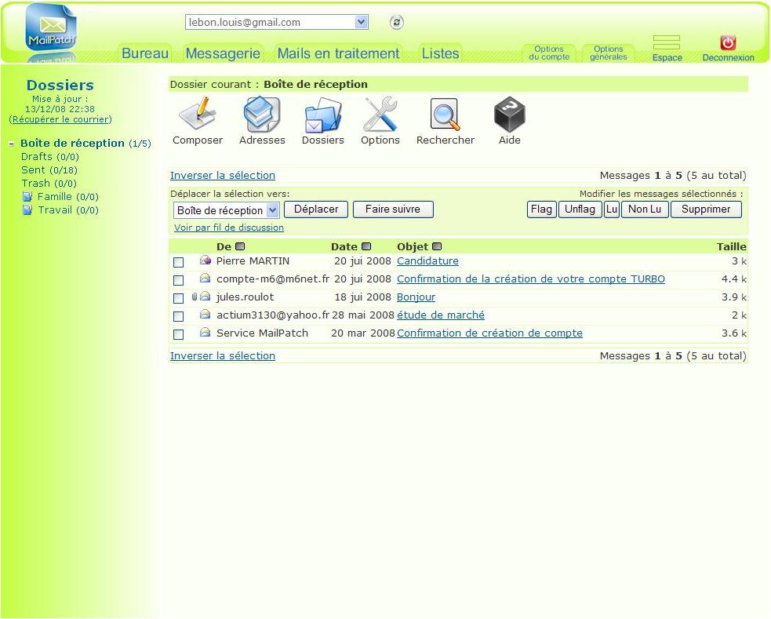Open the Candidature message link
This screenshot has height=619, width=771.
(427, 261)
